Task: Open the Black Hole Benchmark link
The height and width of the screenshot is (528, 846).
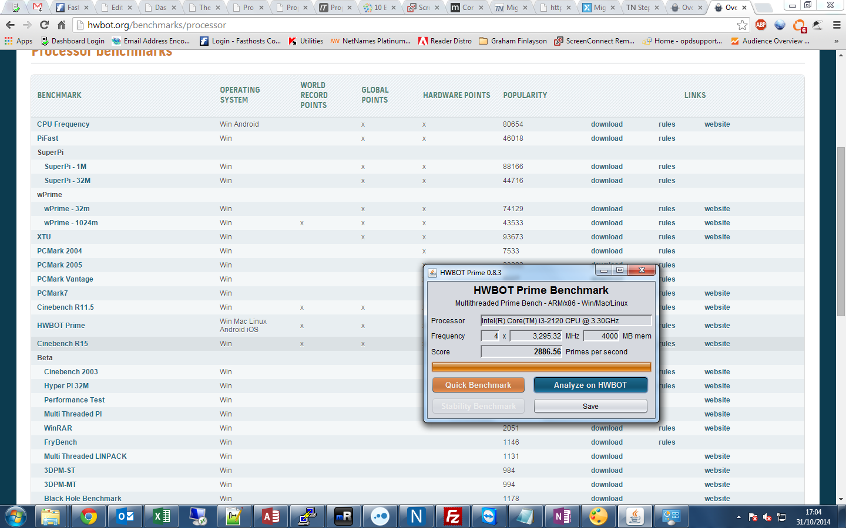Action: (x=83, y=499)
